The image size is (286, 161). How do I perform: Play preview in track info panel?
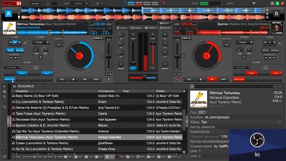pyautogui.click(x=192, y=86)
